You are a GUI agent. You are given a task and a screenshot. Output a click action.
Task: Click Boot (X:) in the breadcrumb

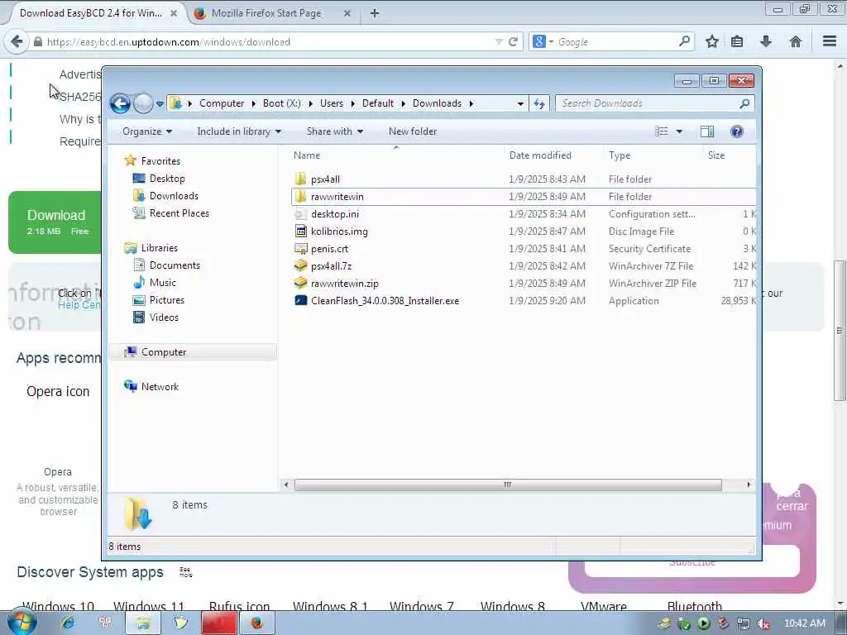click(282, 103)
